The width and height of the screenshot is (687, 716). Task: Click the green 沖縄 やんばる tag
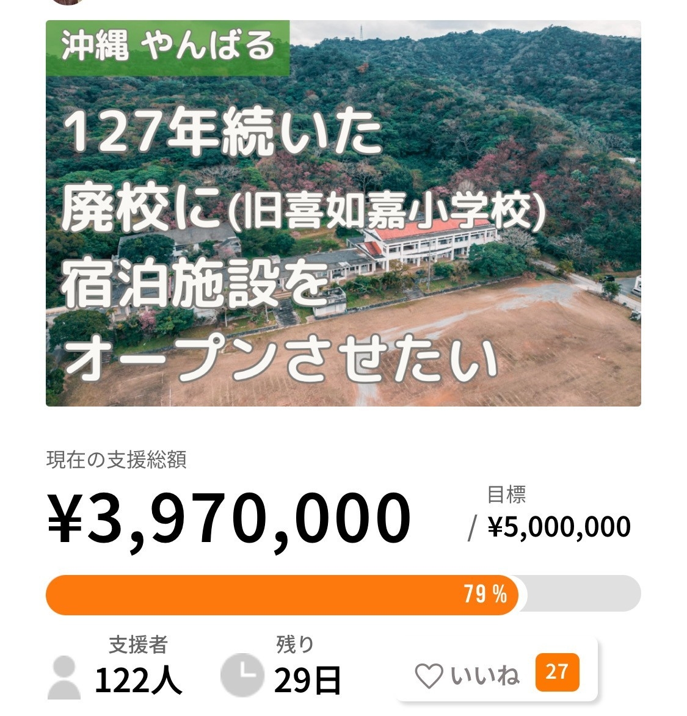pyautogui.click(x=167, y=46)
